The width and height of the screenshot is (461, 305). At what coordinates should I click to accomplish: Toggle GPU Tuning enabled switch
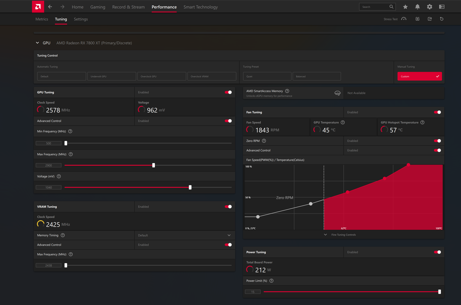click(x=228, y=92)
